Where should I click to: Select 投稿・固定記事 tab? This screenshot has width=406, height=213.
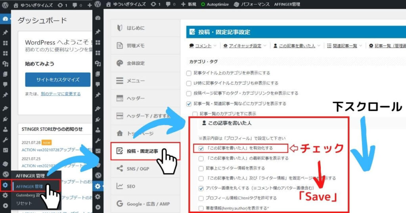click(x=145, y=151)
